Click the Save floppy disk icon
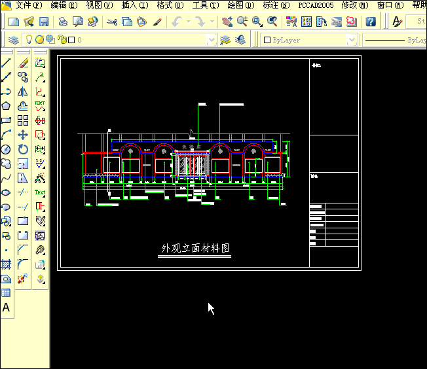The height and width of the screenshot is (369, 427). tap(44, 22)
